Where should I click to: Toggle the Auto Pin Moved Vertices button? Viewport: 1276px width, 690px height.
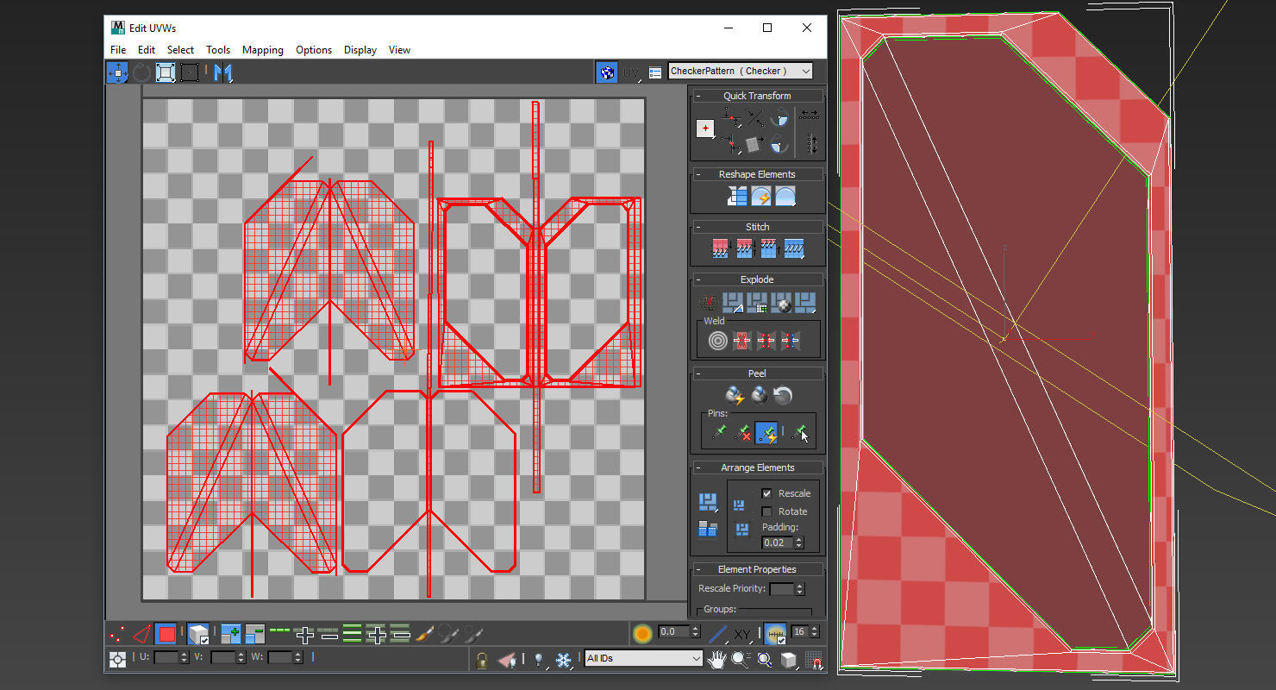click(x=766, y=433)
